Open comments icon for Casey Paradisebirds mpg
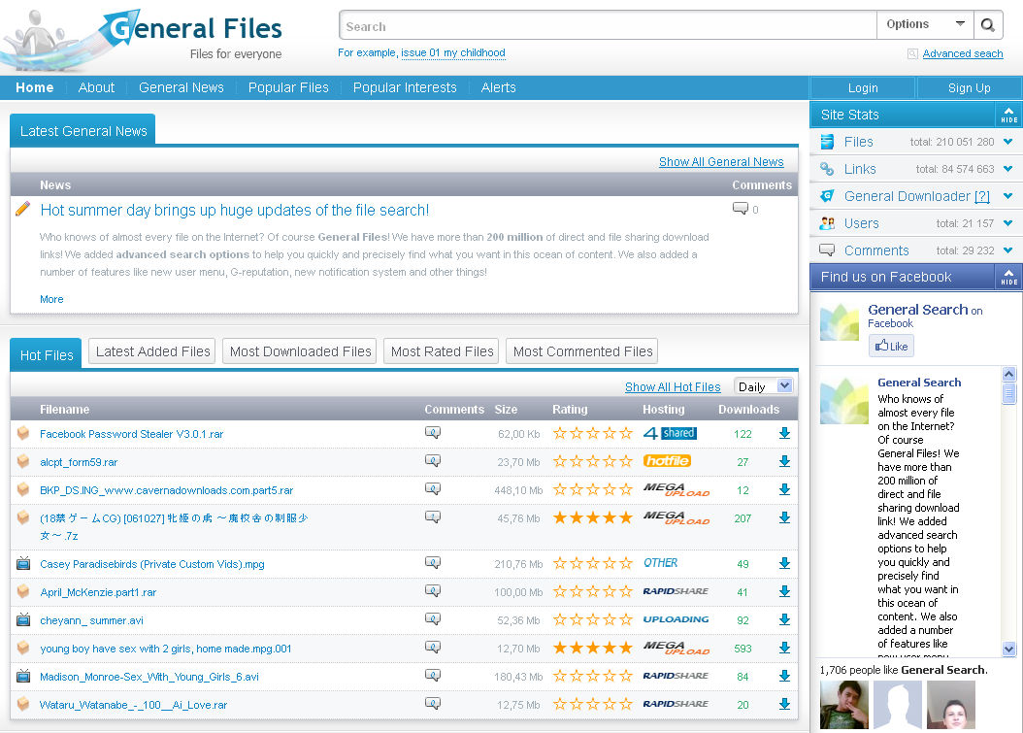 click(433, 562)
